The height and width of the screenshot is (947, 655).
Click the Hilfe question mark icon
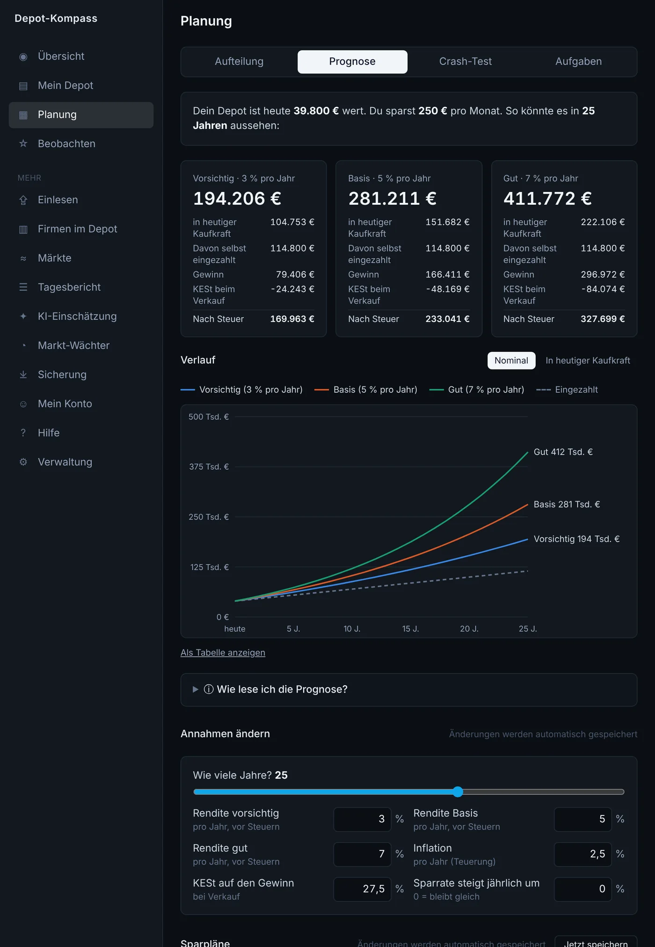click(23, 433)
